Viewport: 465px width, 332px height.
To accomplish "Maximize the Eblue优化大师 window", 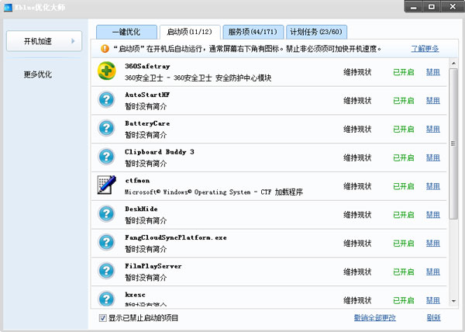I will [432, 6].
